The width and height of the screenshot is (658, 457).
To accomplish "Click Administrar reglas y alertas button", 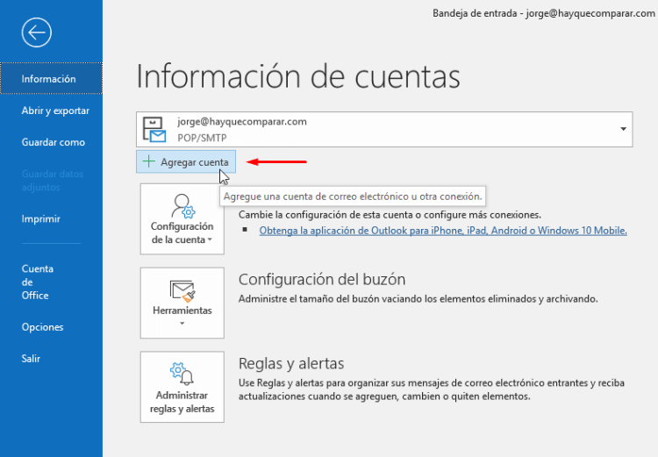I will tap(182, 387).
